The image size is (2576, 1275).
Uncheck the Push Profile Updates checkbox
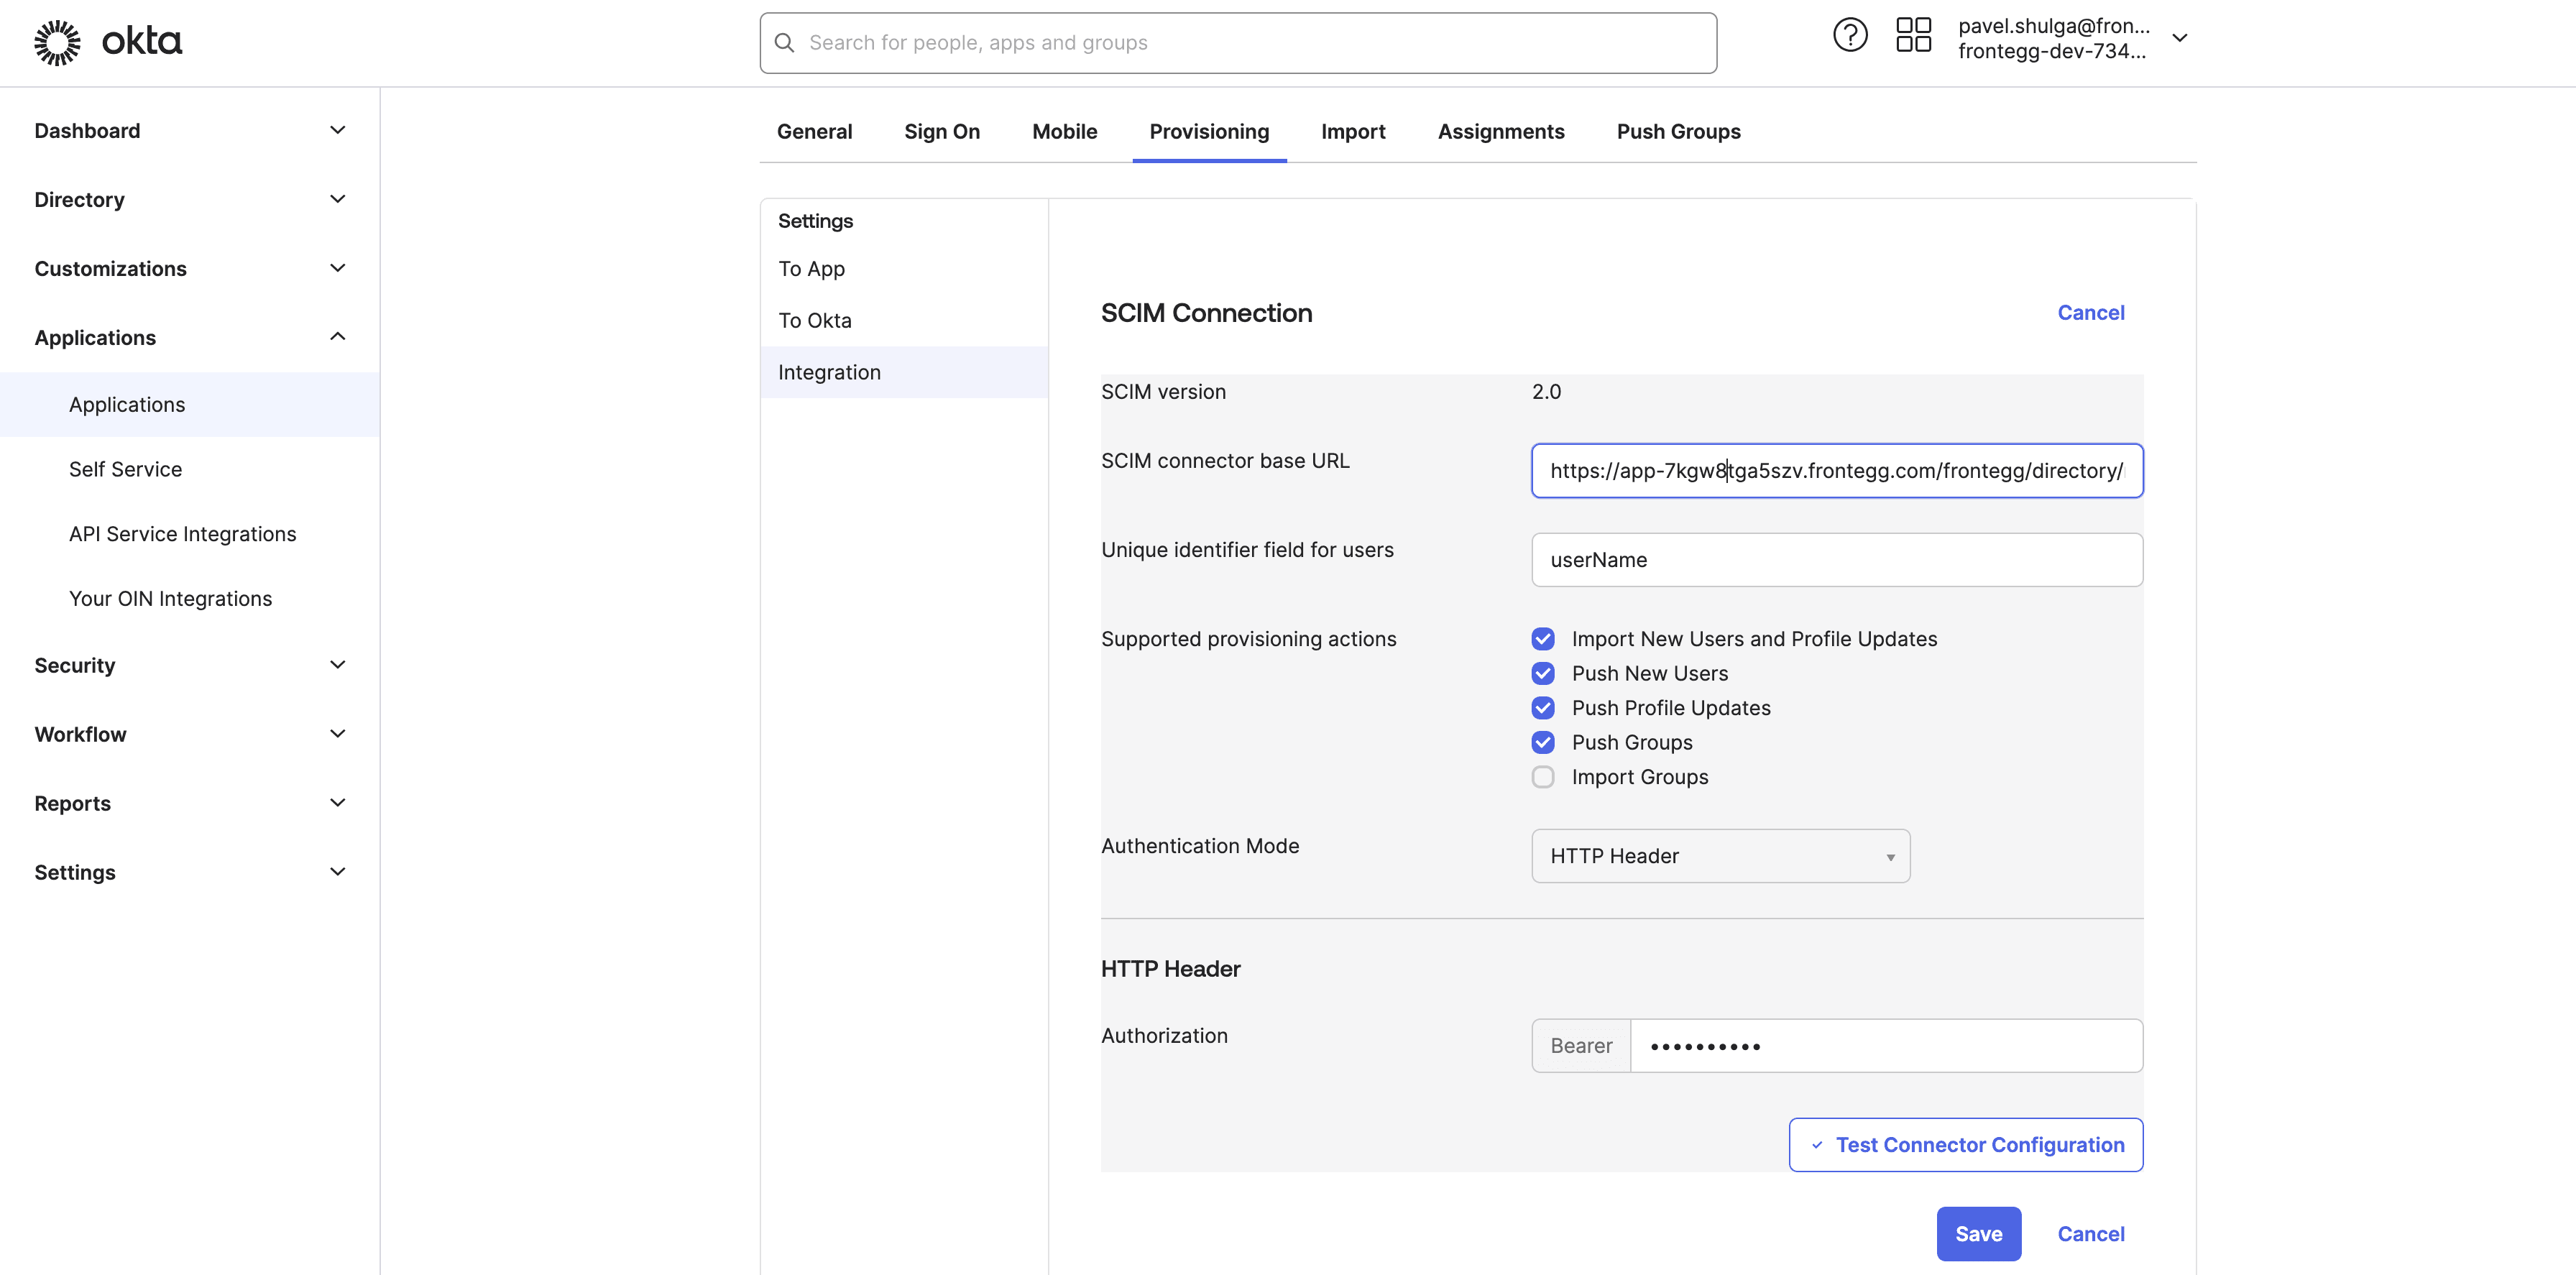(x=1543, y=708)
